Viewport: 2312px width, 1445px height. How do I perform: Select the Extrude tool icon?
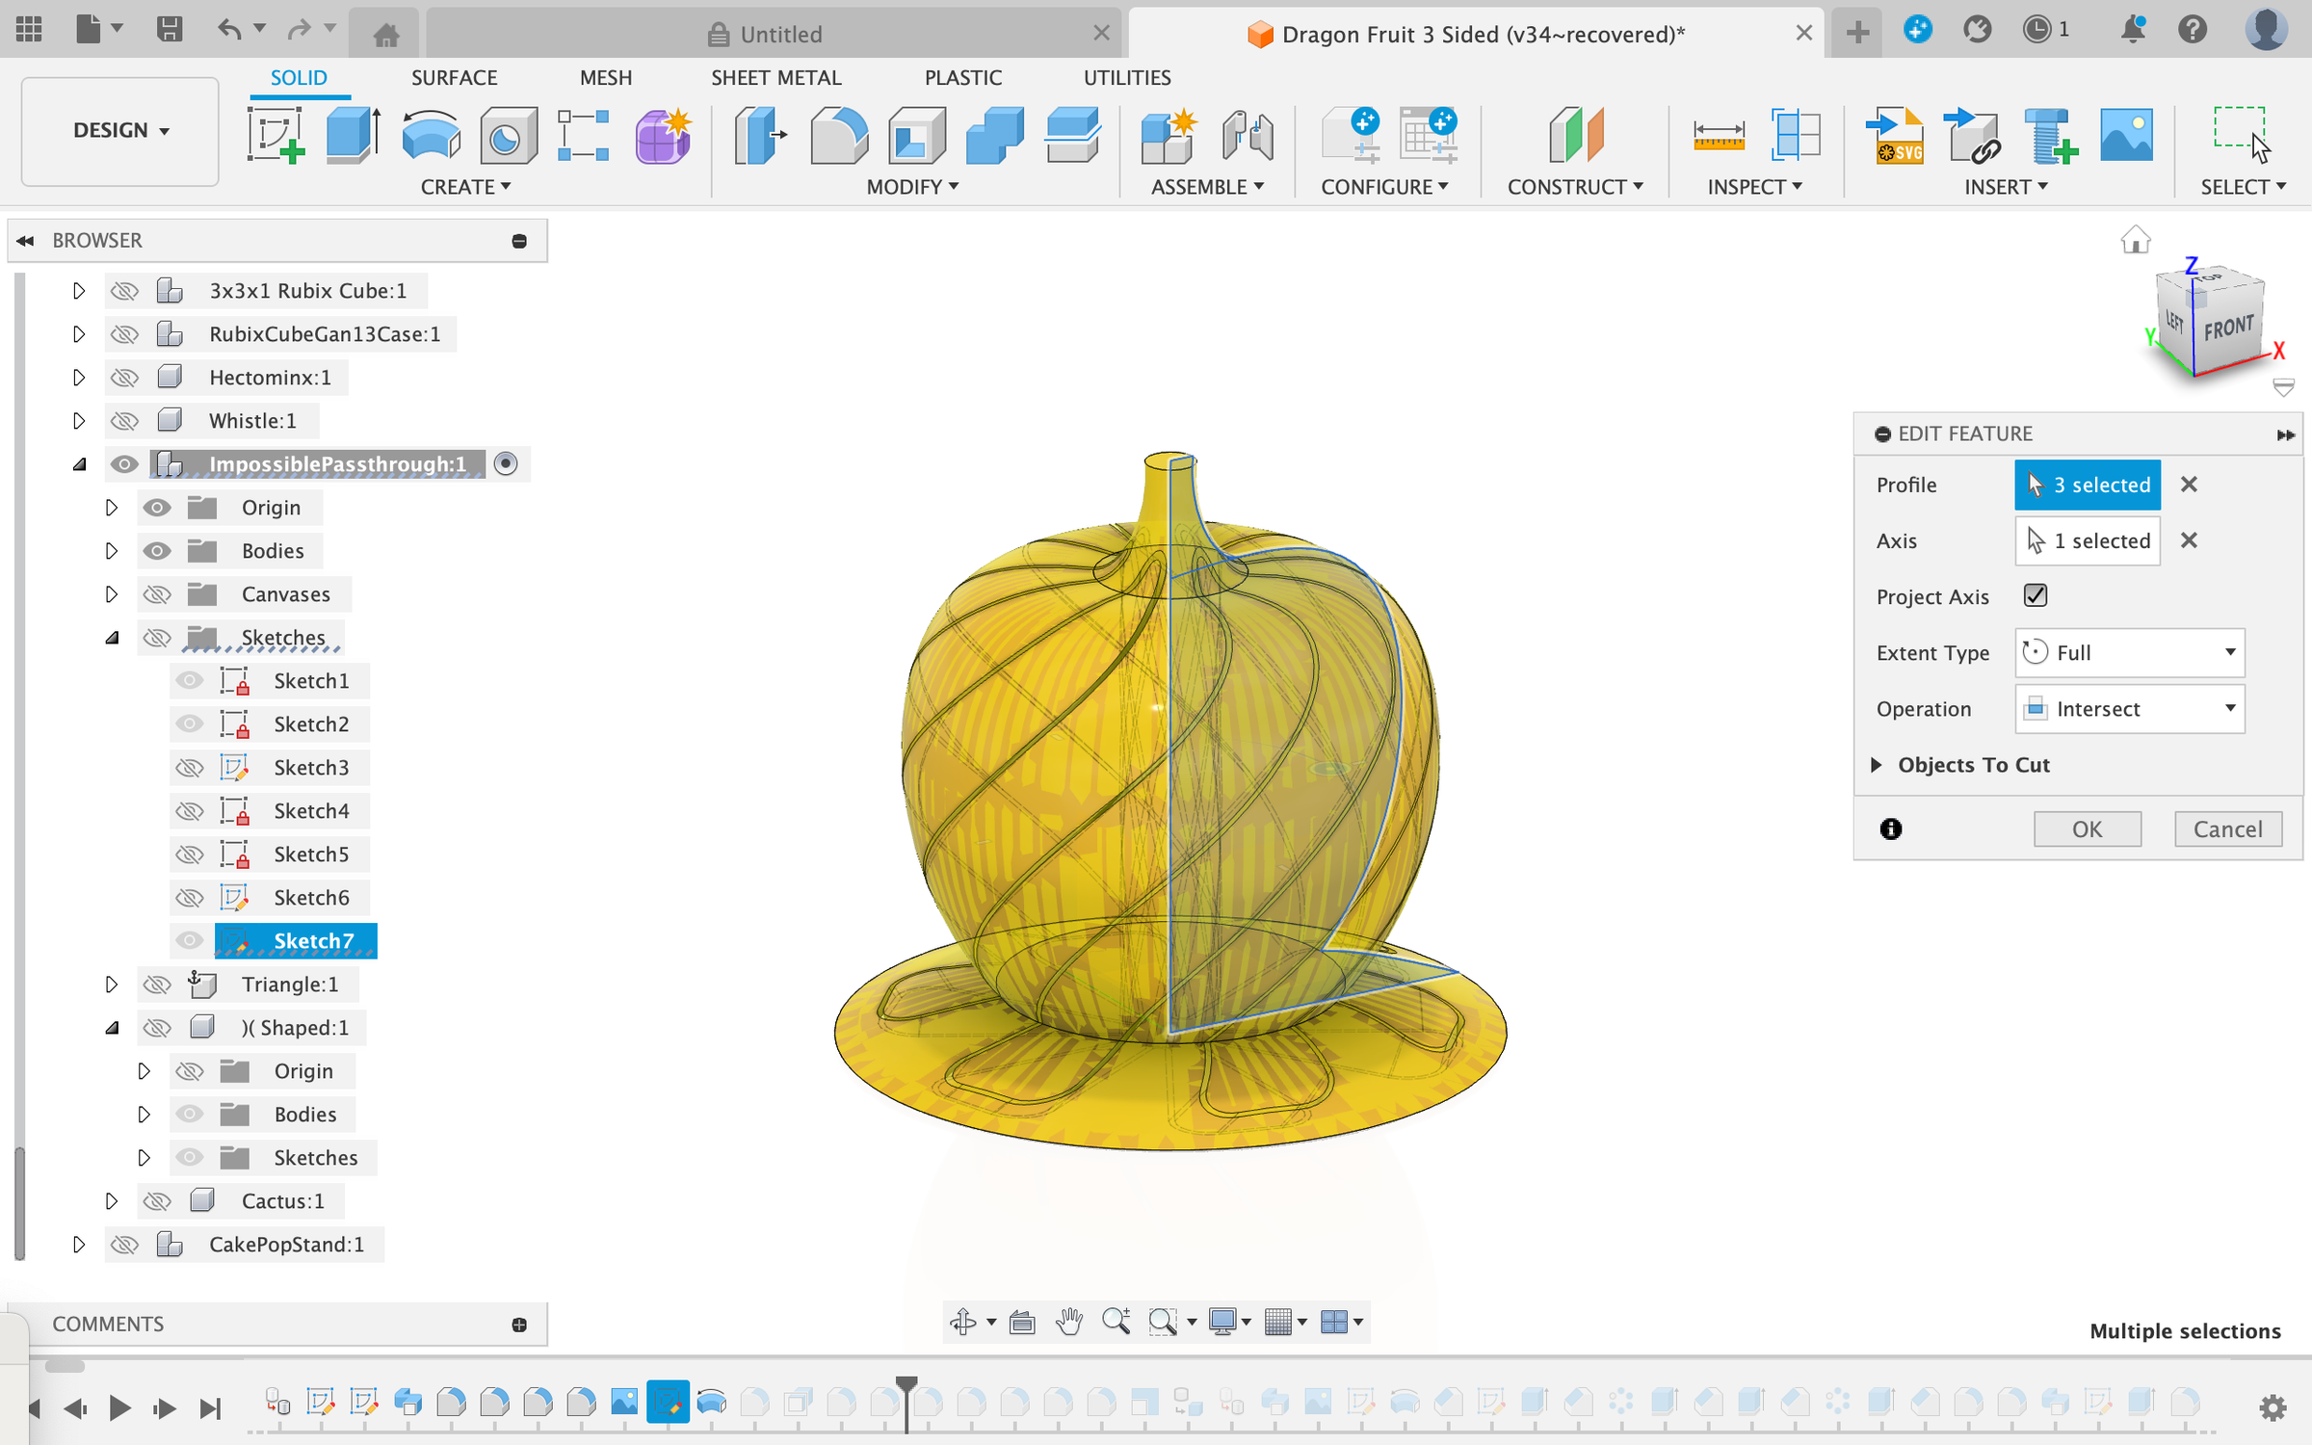[x=353, y=135]
